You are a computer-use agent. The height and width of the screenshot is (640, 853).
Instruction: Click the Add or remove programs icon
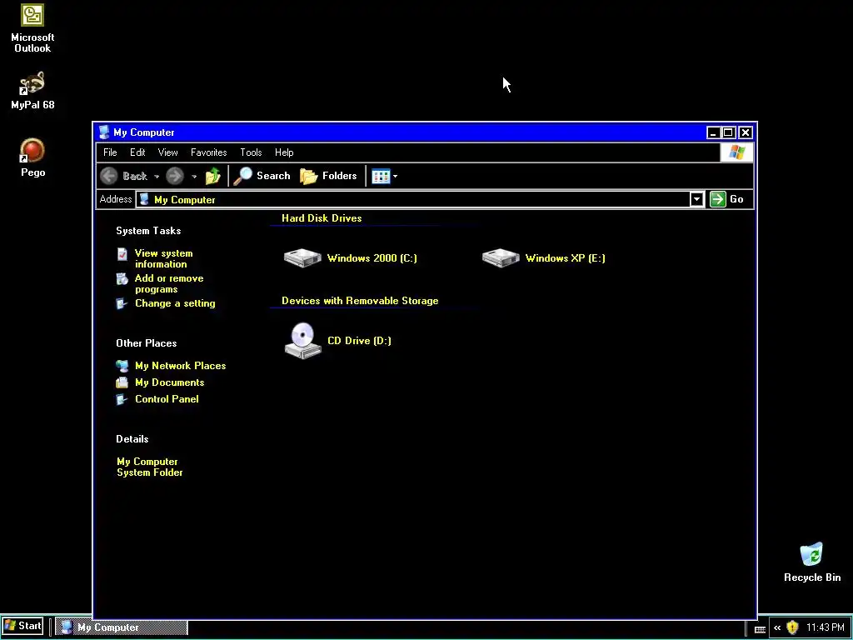click(122, 279)
